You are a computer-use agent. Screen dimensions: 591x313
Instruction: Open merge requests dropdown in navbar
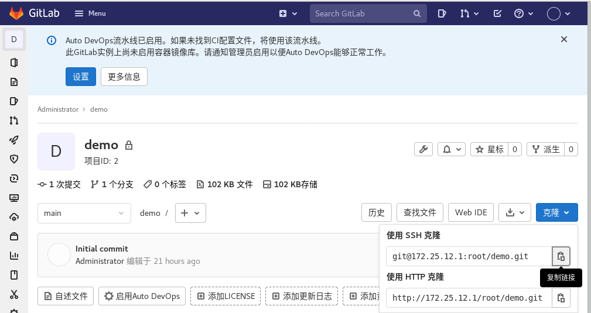point(469,13)
